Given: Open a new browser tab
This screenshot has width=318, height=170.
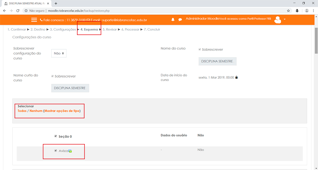Looking at the screenshot, I should point(56,3).
